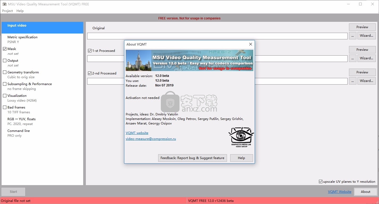Click video-measure@compression.ru email link
The width and height of the screenshot is (379, 204).
click(151, 139)
